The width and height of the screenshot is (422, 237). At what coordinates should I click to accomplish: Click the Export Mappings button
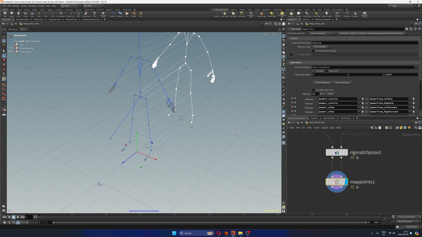pos(342,83)
